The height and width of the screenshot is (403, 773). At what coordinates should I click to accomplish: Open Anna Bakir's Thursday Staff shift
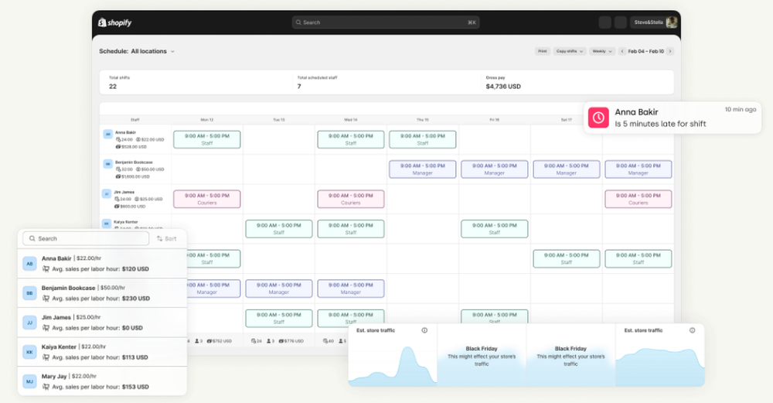[x=423, y=139]
